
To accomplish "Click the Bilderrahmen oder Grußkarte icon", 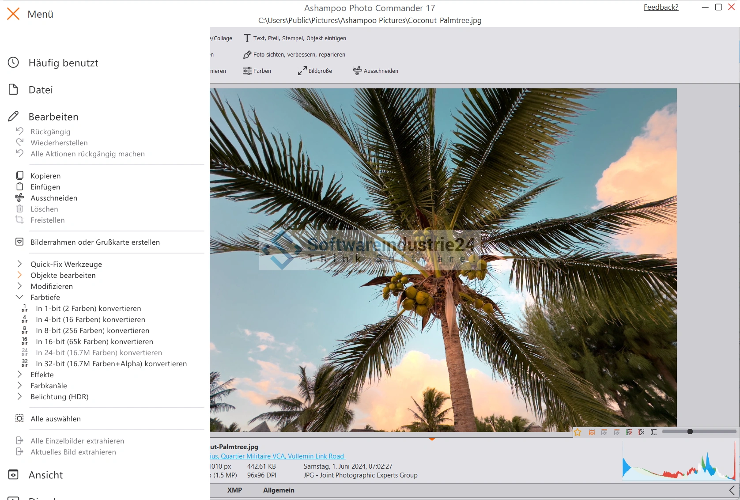I will 20,242.
